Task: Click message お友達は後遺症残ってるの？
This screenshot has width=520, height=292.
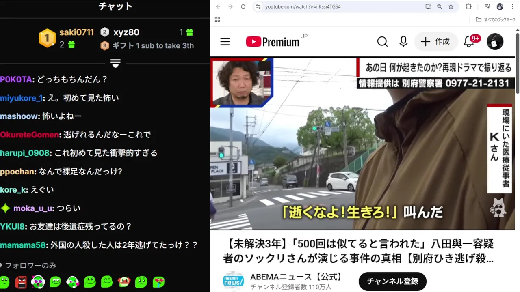Action: tap(81, 227)
